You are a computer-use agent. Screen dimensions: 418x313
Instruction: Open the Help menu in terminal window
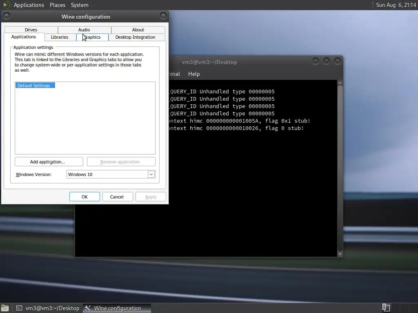pos(194,74)
